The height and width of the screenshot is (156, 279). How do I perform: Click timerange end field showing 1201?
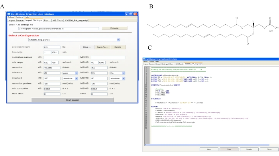pos(55,53)
